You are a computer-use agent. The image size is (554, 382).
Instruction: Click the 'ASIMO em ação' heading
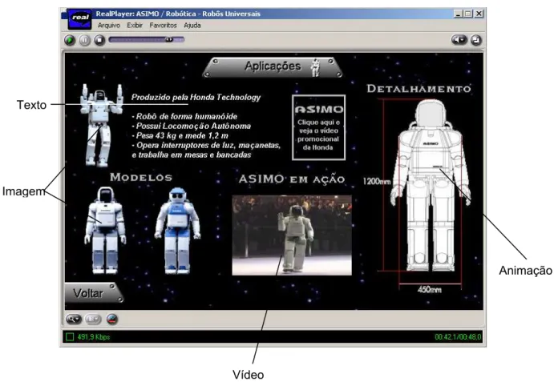[x=292, y=179]
